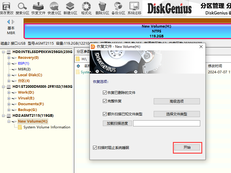The height and width of the screenshot is (173, 231).
Task: Select ESP(1) in the disk tree
Action: [24, 63]
